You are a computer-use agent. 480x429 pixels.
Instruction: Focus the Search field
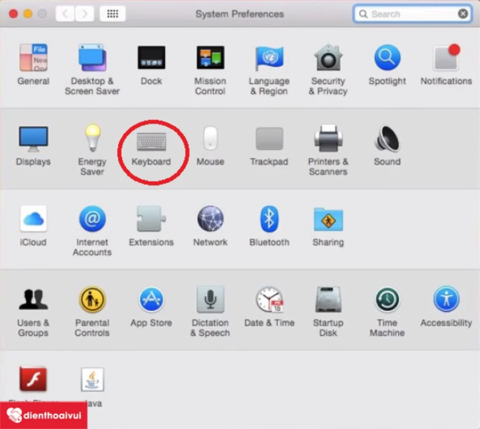click(x=413, y=14)
